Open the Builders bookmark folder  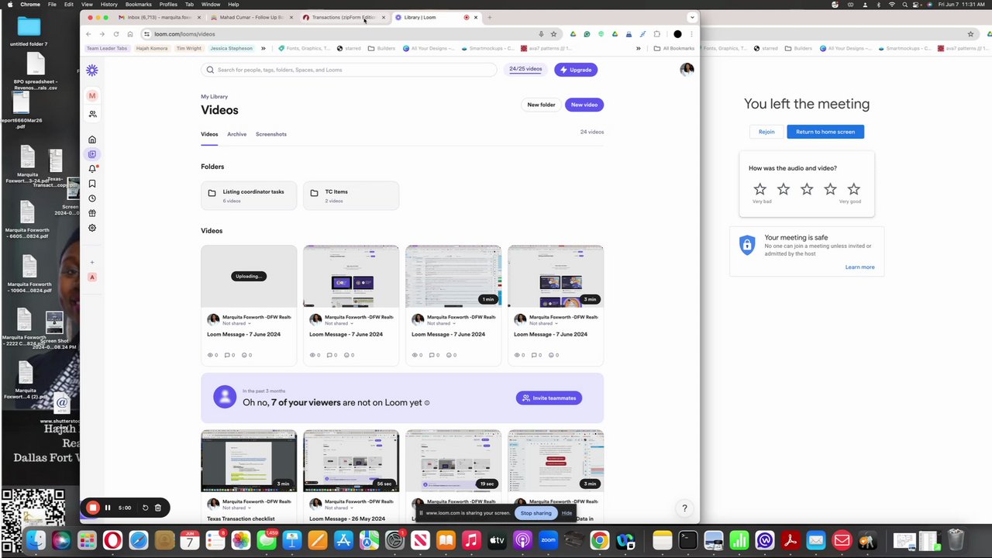click(381, 48)
